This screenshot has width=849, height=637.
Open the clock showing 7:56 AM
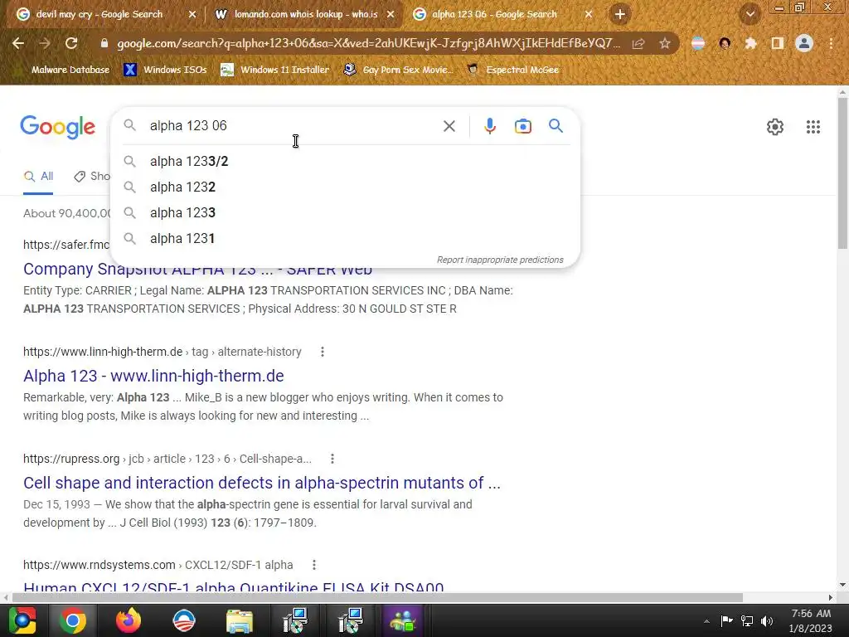[811, 620]
